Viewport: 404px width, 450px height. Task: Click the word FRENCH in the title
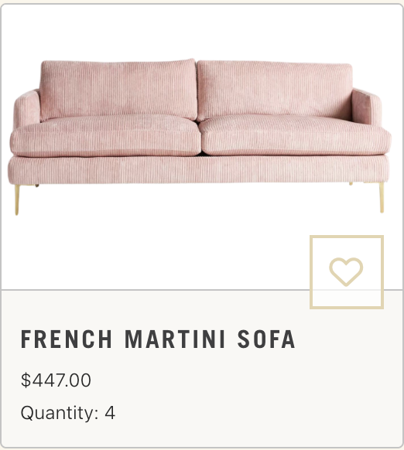tap(67, 339)
